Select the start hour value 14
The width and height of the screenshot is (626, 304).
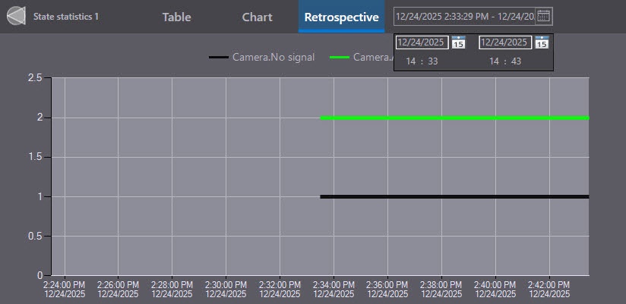[x=411, y=61]
